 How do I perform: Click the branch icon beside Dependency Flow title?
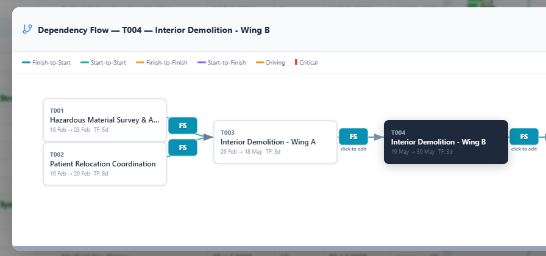click(27, 29)
